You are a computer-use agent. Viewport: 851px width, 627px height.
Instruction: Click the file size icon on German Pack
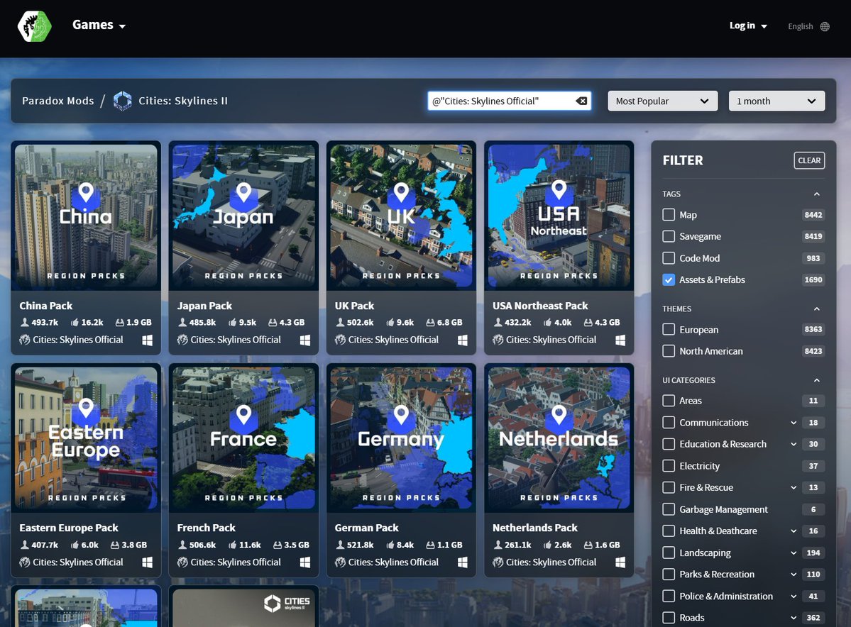click(x=429, y=545)
